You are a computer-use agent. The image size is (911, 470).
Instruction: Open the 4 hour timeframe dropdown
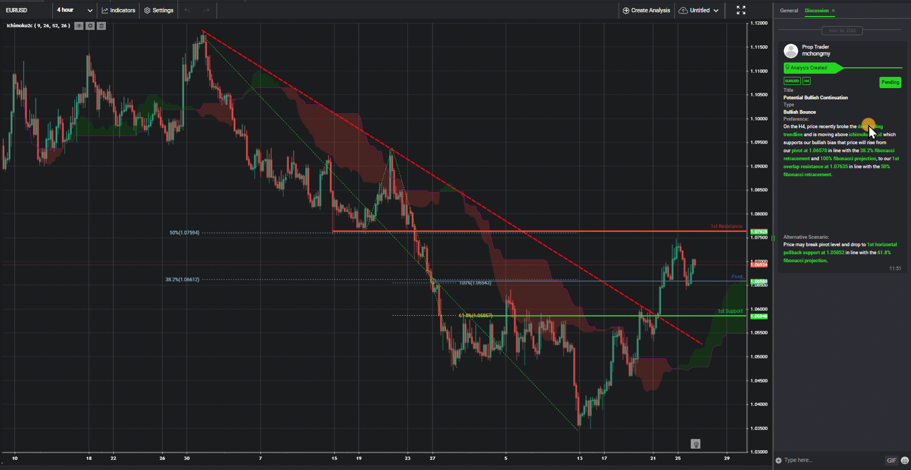(x=74, y=10)
